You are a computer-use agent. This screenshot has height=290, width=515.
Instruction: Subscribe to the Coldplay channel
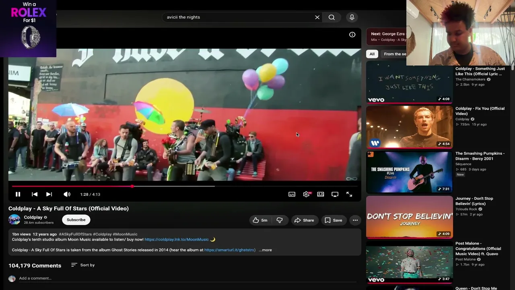click(76, 220)
